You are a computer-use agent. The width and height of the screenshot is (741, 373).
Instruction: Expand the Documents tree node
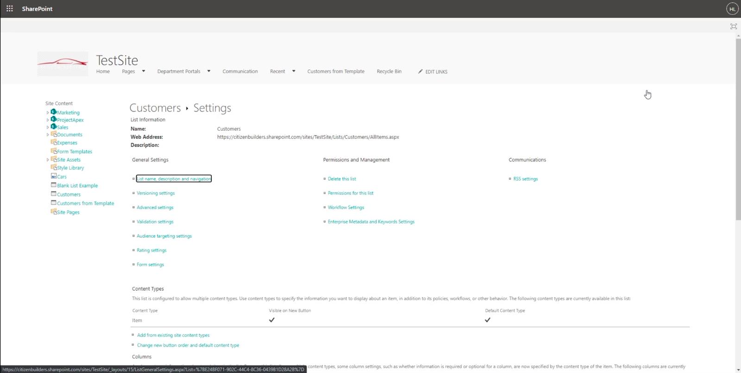tap(48, 135)
